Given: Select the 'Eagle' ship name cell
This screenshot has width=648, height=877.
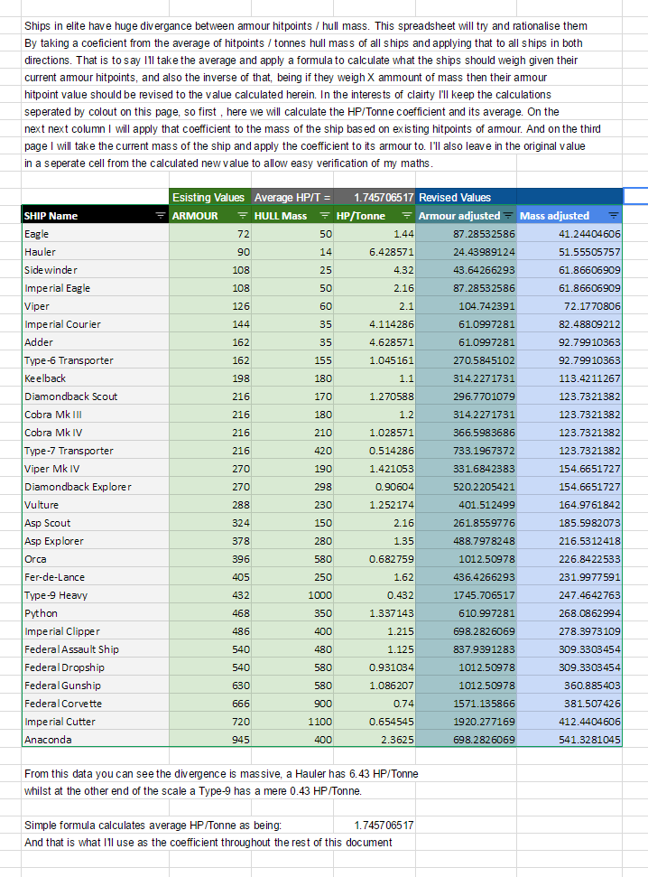Looking at the screenshot, I should coord(96,234).
